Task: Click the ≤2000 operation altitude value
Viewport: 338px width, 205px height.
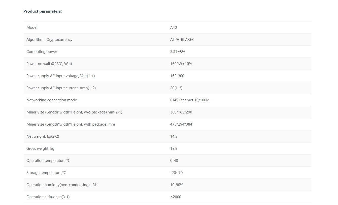Action: 176,197
